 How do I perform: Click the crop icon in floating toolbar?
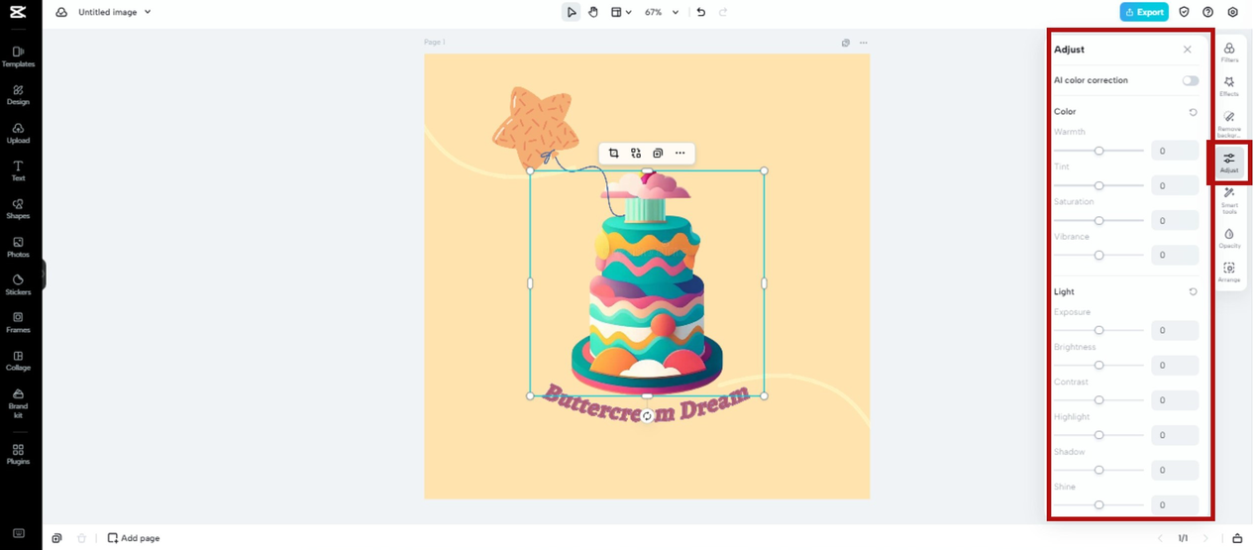pyautogui.click(x=614, y=153)
